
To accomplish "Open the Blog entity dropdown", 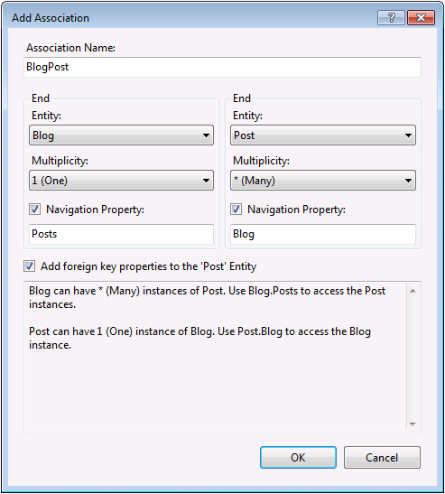I will click(121, 135).
